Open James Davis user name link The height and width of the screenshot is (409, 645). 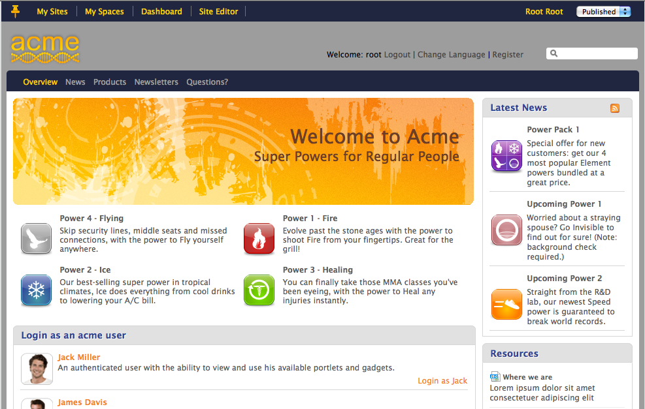coord(82,402)
